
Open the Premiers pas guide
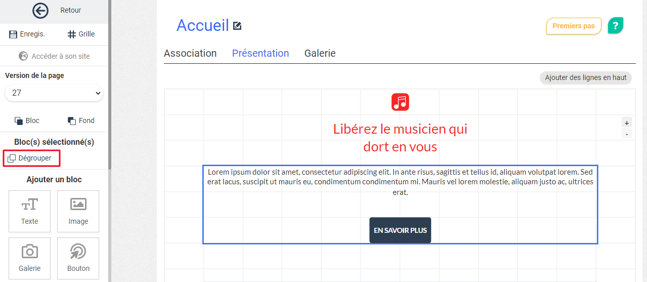[x=573, y=26]
